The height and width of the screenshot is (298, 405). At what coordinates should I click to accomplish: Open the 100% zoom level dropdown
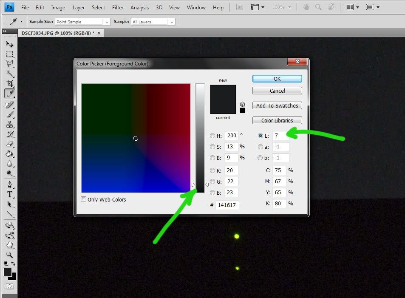pyautogui.click(x=283, y=7)
